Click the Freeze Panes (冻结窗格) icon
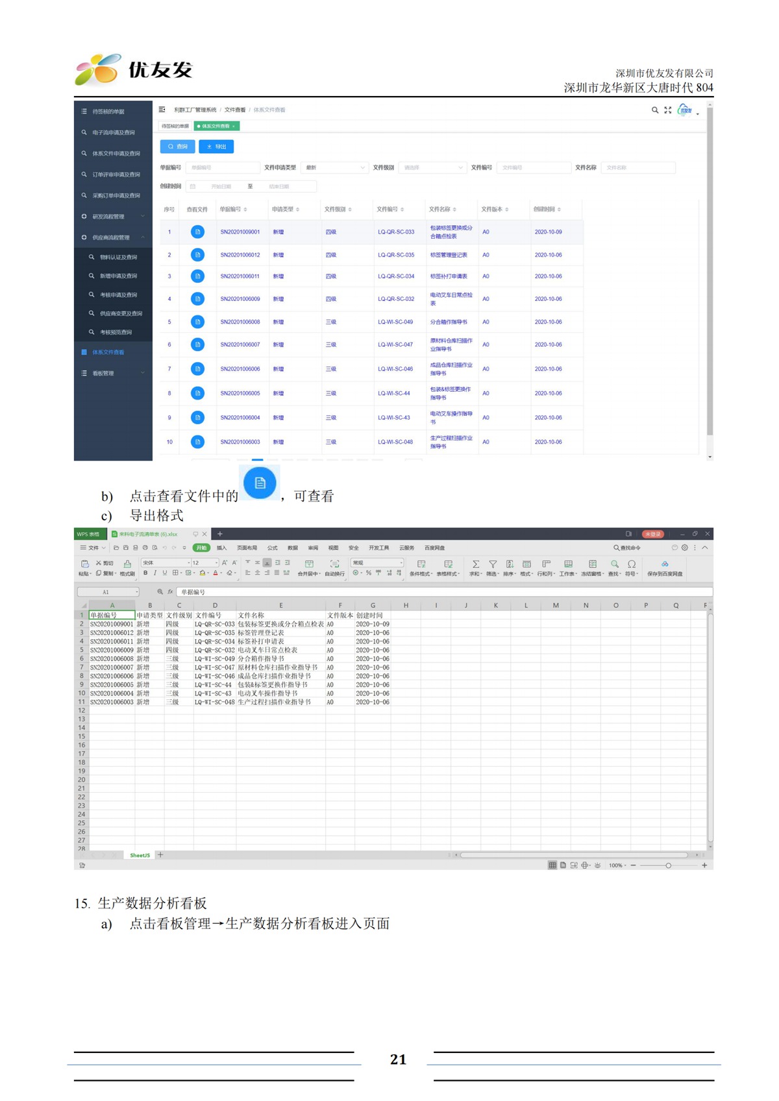The height and width of the screenshot is (1101, 779). pyautogui.click(x=592, y=564)
